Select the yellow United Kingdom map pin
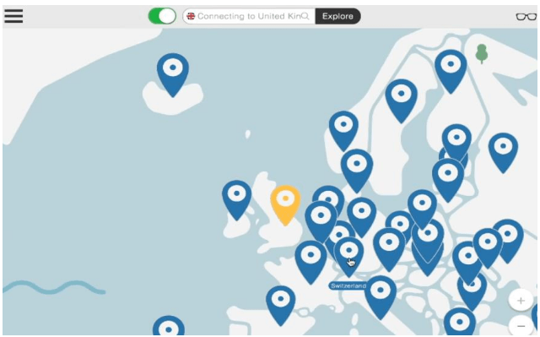The height and width of the screenshot is (337, 540). coord(285,204)
